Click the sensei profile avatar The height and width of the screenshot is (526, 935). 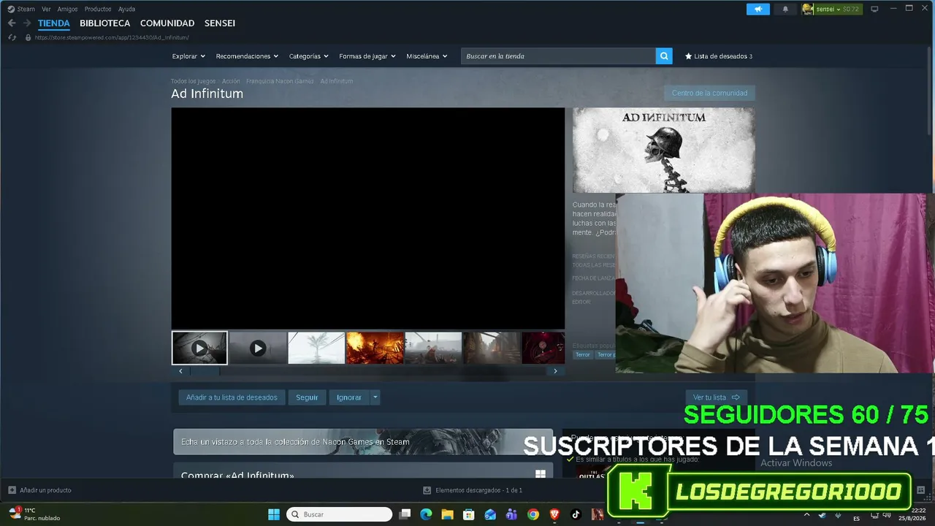pos(808,9)
